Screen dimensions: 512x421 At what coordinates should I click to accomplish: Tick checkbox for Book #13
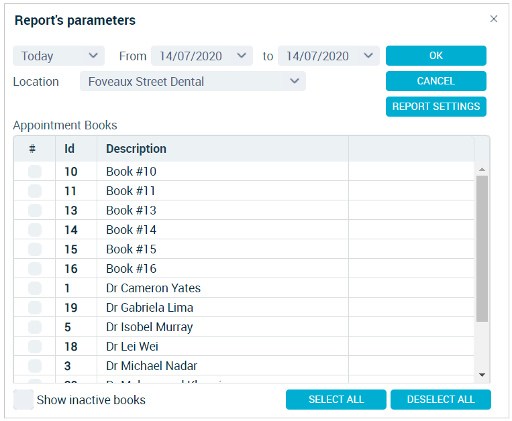pos(35,210)
